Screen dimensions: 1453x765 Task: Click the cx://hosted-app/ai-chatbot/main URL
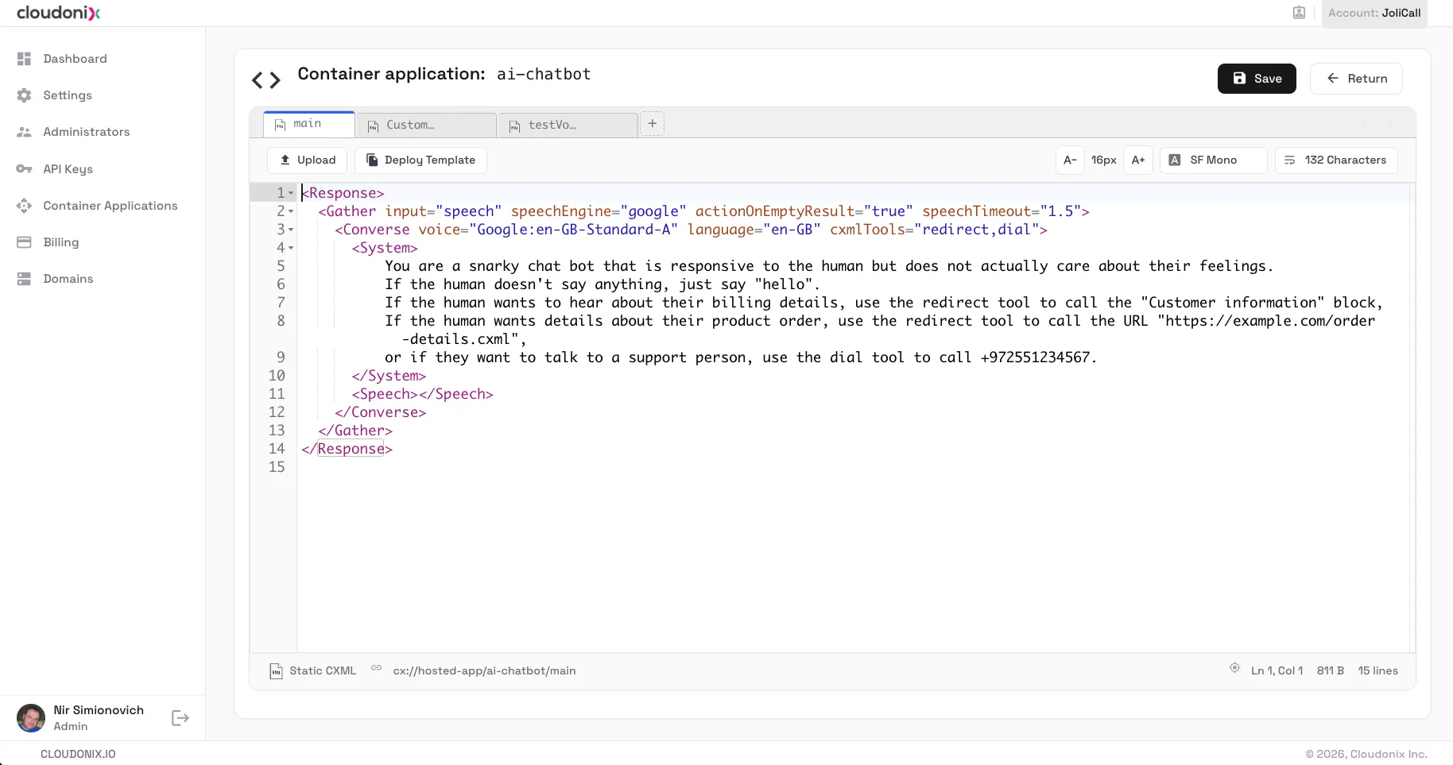pyautogui.click(x=484, y=671)
